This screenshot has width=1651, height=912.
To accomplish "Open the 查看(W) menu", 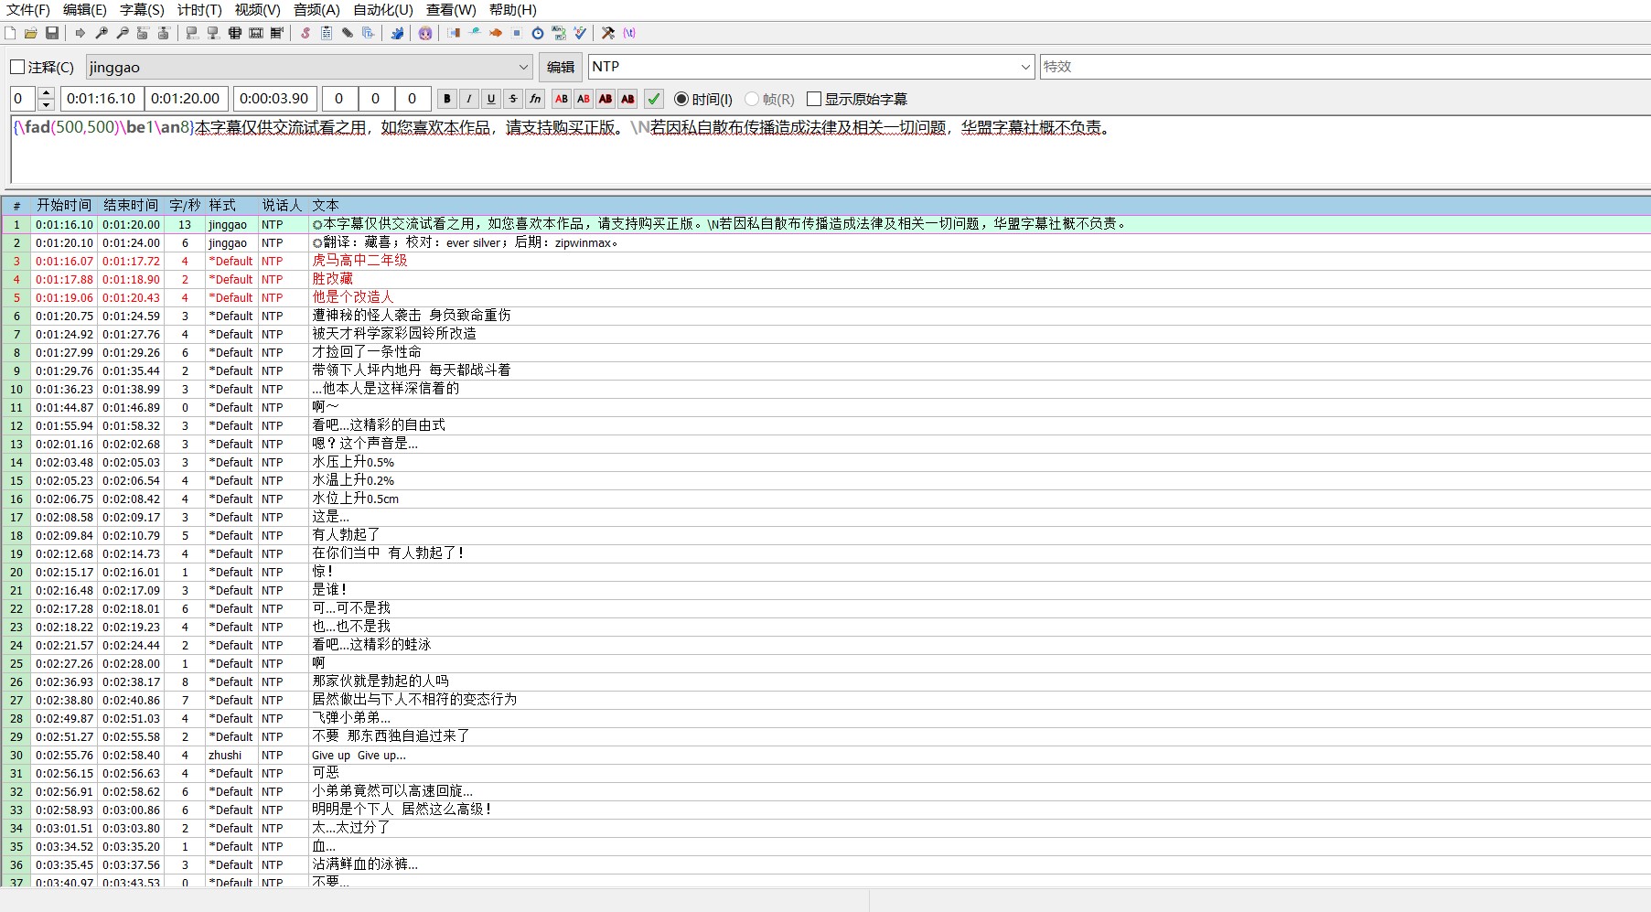I will [451, 10].
